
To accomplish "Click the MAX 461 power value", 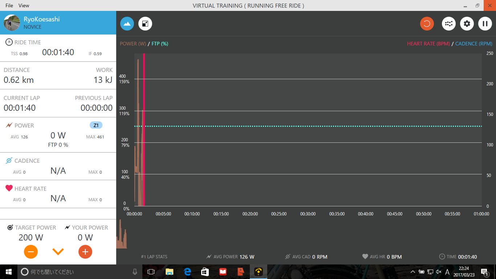I will pos(95,137).
